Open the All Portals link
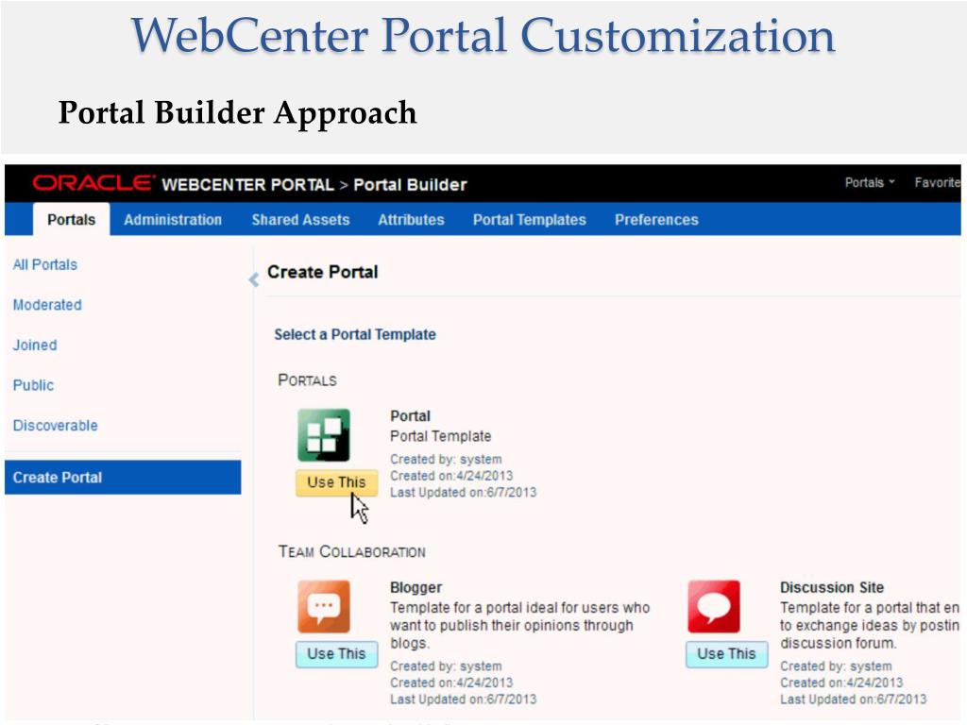Screen dimensions: 967x725 (x=45, y=264)
